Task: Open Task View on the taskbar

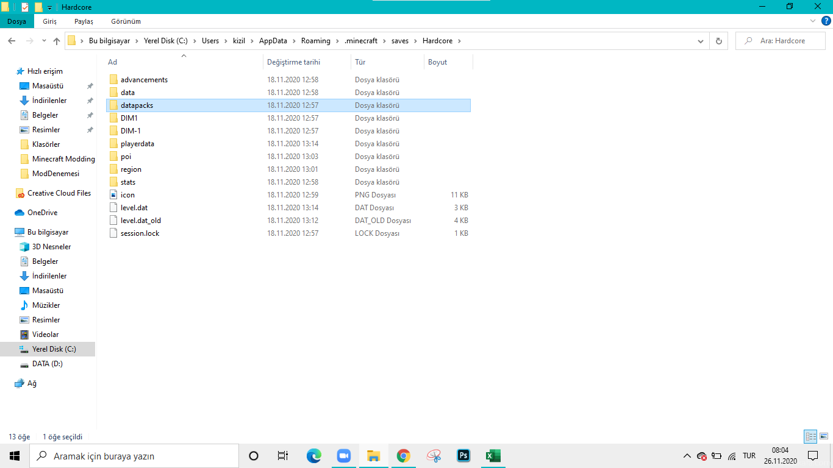Action: tap(282, 456)
